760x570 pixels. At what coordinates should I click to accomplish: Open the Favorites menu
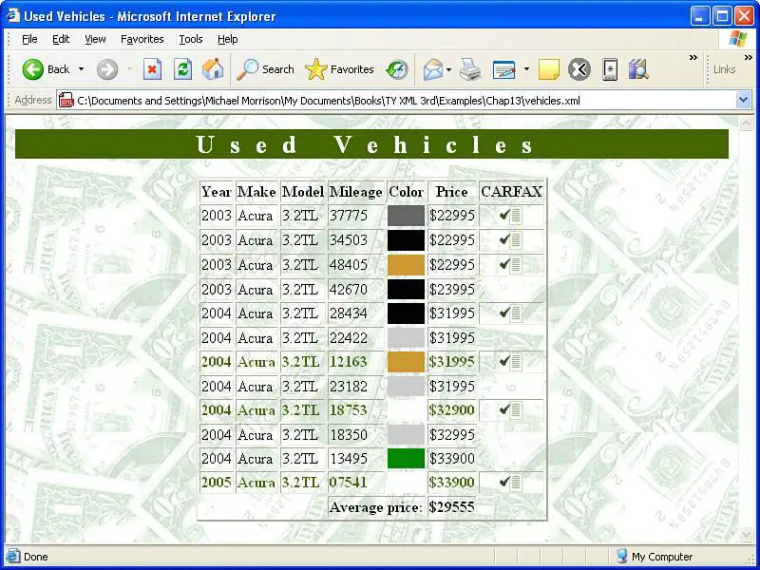142,39
